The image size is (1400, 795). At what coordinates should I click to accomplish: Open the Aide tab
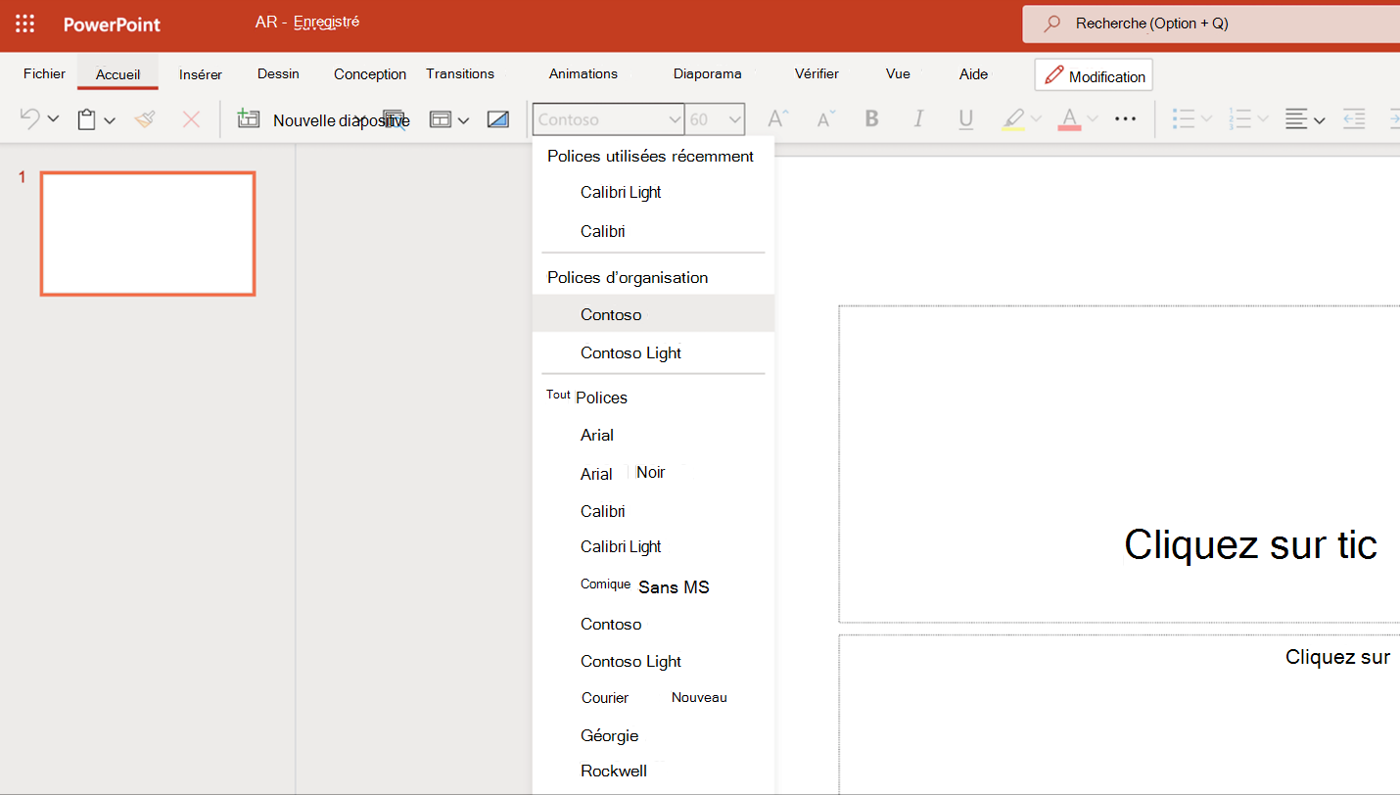pyautogui.click(x=973, y=73)
